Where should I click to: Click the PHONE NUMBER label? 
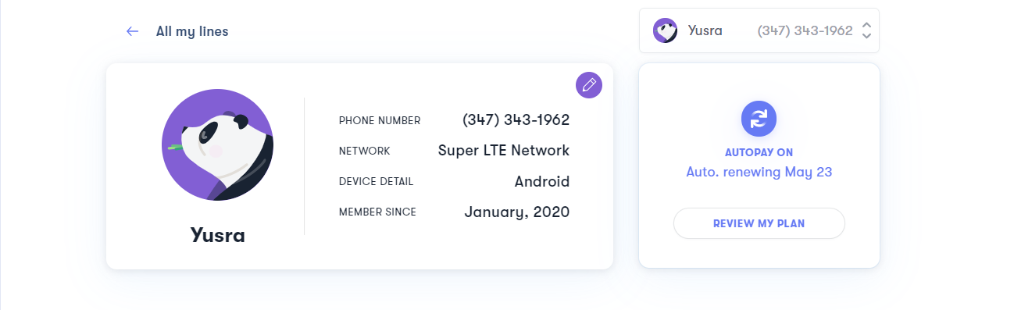380,121
